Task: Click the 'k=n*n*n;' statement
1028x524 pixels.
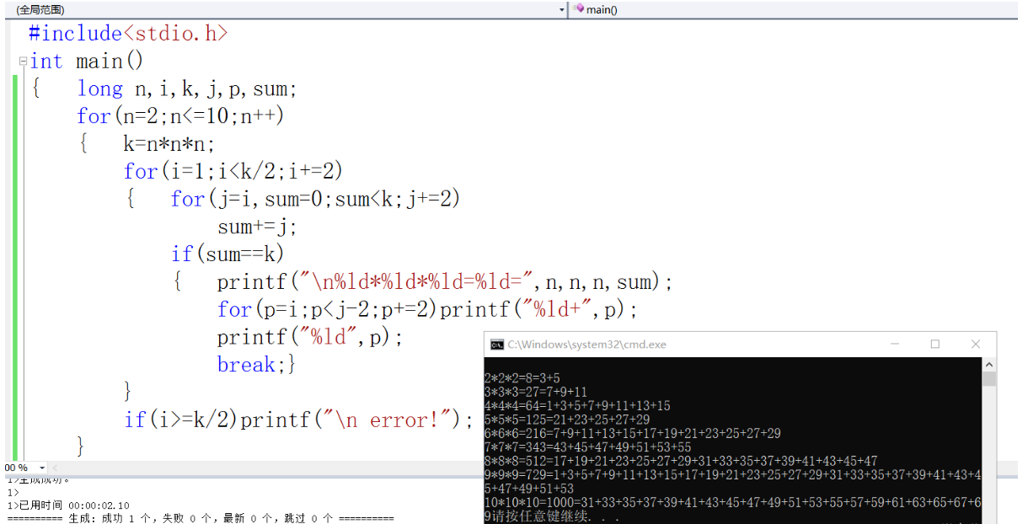Action: pos(169,143)
